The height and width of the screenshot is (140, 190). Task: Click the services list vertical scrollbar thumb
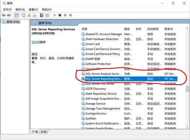[187, 89]
